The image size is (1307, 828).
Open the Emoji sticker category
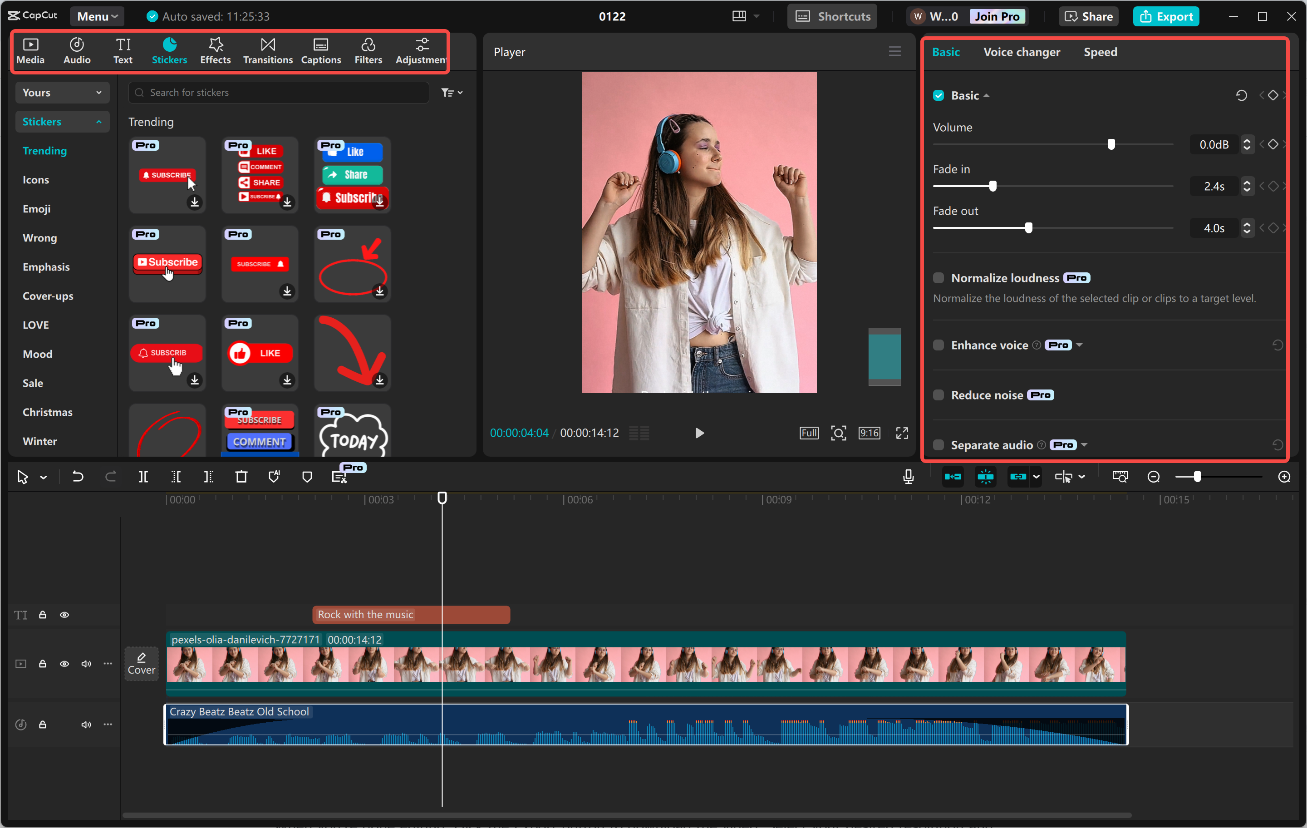pos(36,208)
